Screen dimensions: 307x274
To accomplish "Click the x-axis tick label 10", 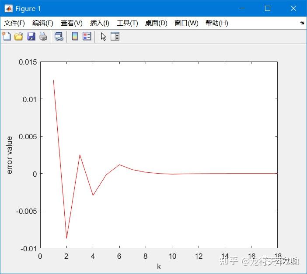I will point(172,256).
